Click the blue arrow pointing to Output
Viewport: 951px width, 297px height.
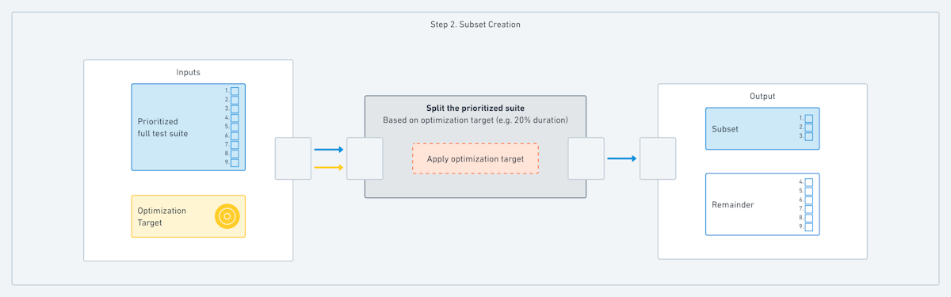click(622, 158)
